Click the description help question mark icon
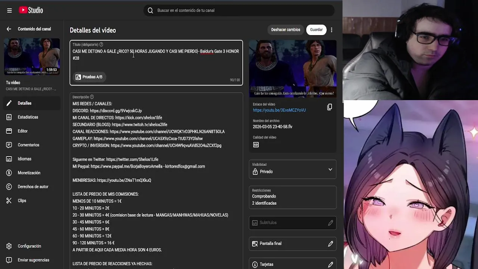The height and width of the screenshot is (269, 478). click(x=92, y=97)
